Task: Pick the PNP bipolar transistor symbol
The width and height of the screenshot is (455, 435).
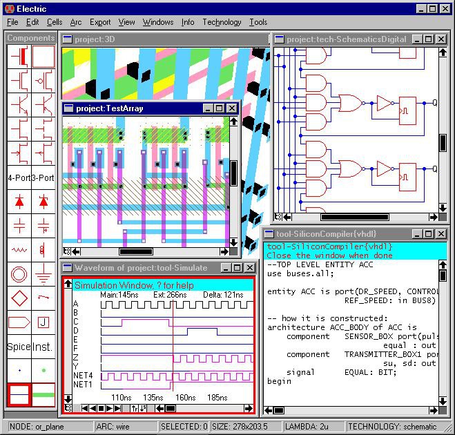Action: coord(43,105)
